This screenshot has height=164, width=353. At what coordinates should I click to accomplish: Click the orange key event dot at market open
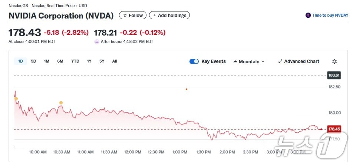(x=16, y=98)
